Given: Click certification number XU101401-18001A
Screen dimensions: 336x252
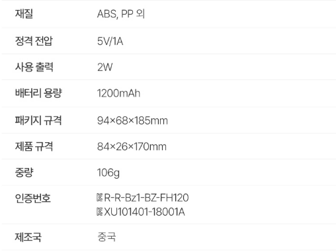Looking at the screenshot, I should (144, 212).
